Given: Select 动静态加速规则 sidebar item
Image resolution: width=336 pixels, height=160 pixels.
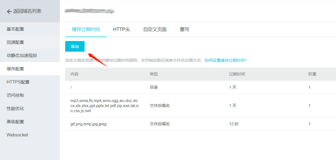Looking at the screenshot, I should click(x=22, y=56).
